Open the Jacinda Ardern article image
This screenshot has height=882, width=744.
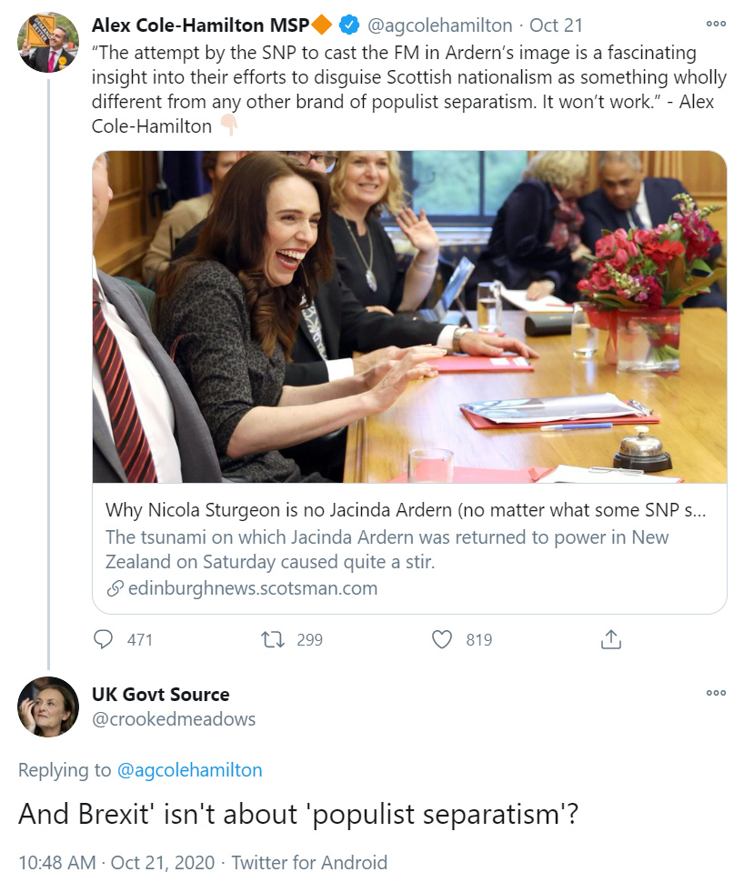pyautogui.click(x=409, y=316)
